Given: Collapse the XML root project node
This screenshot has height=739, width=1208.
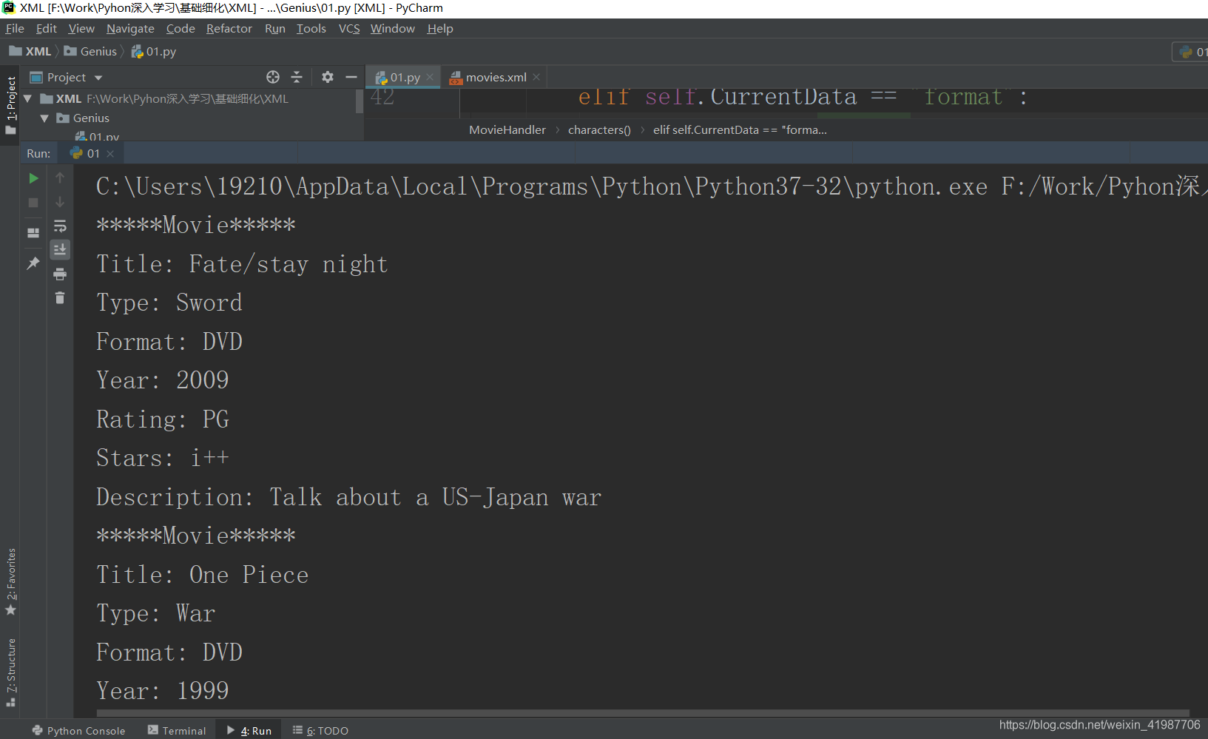Looking at the screenshot, I should coord(27,98).
